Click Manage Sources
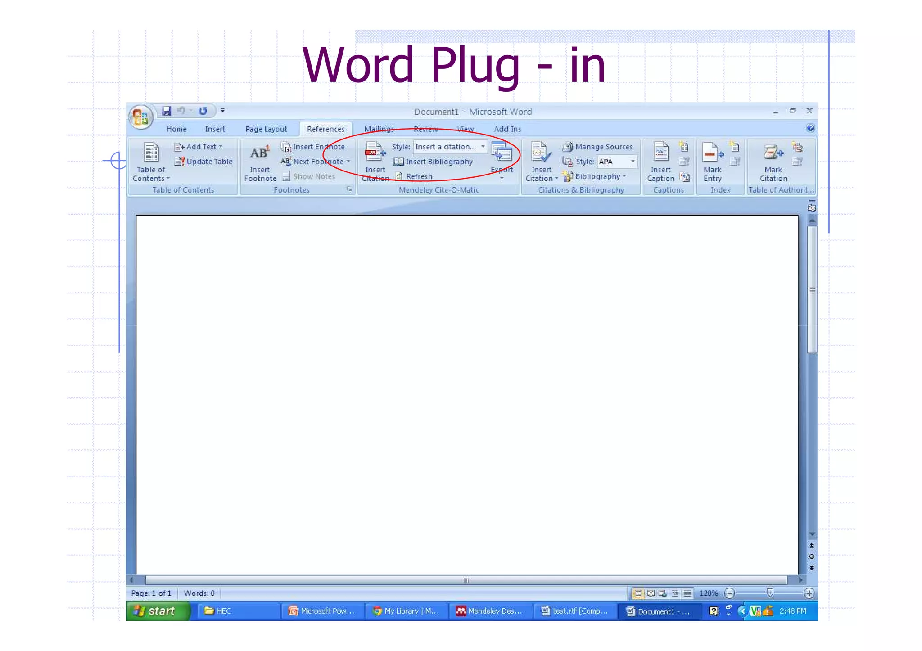 (598, 147)
